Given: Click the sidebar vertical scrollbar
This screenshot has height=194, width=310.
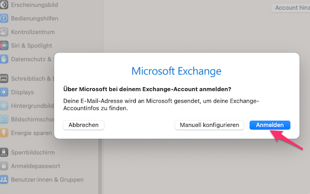Looking at the screenshot, I should pyautogui.click(x=100, y=166).
